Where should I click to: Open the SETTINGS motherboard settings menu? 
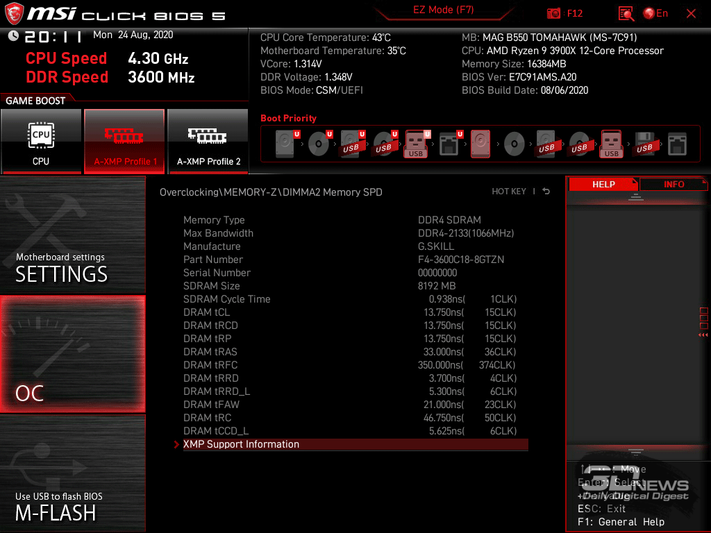[x=72, y=235]
